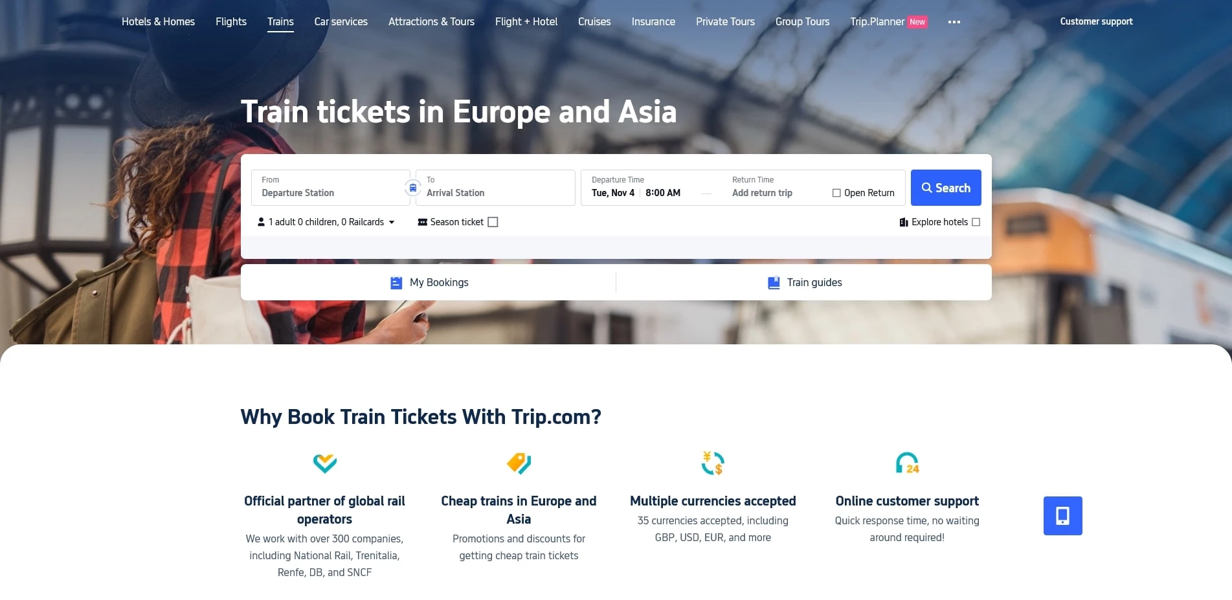
Task: Click the Explore hotels building icon
Action: 904,222
